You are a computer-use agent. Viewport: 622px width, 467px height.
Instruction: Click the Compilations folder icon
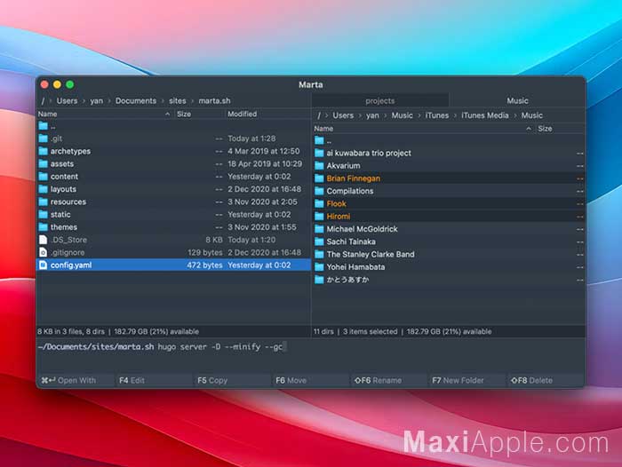pyautogui.click(x=319, y=191)
